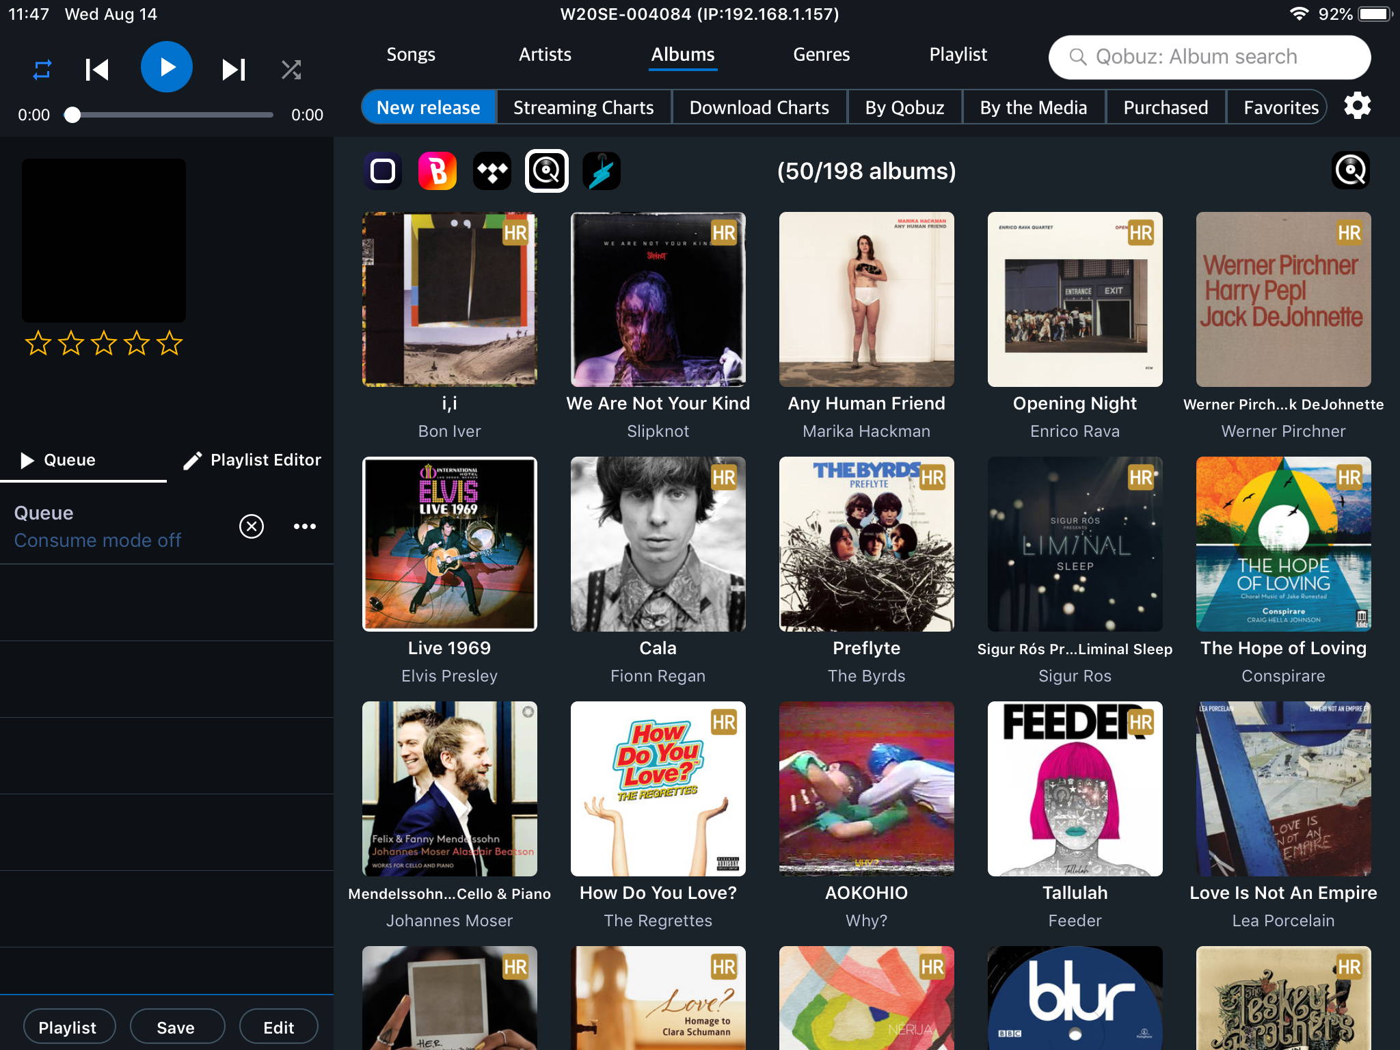Open the Playlist Editor tab
1400x1050 pixels.
(252, 460)
